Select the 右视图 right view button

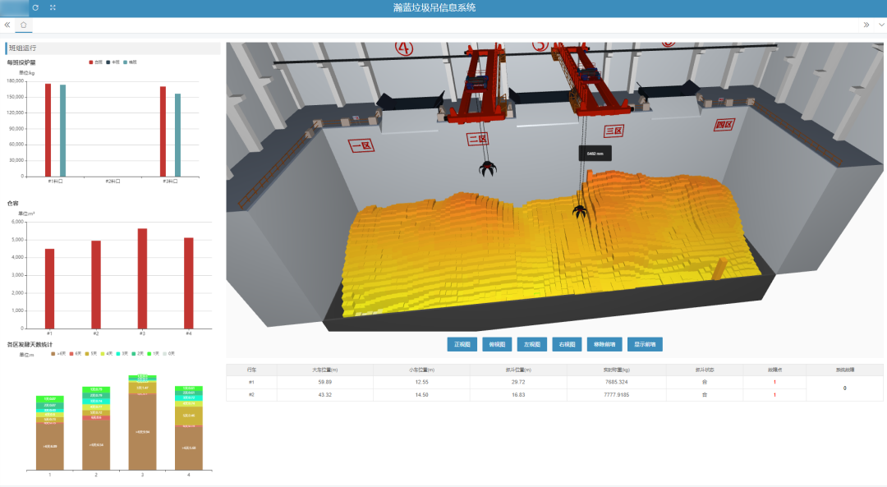coord(568,344)
